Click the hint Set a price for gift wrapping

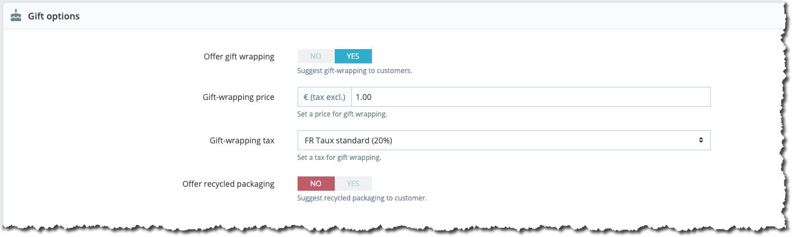pyautogui.click(x=342, y=114)
